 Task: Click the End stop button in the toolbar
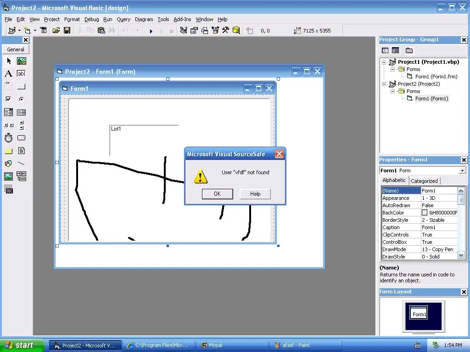(x=172, y=31)
